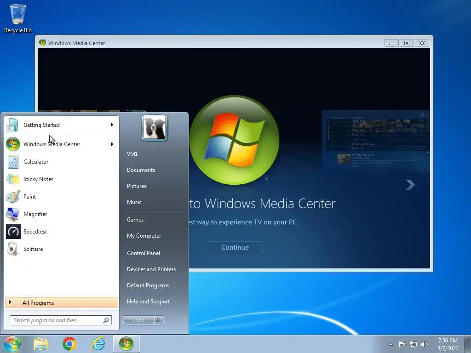Open Default Programs
471x353 pixels.
(x=148, y=285)
